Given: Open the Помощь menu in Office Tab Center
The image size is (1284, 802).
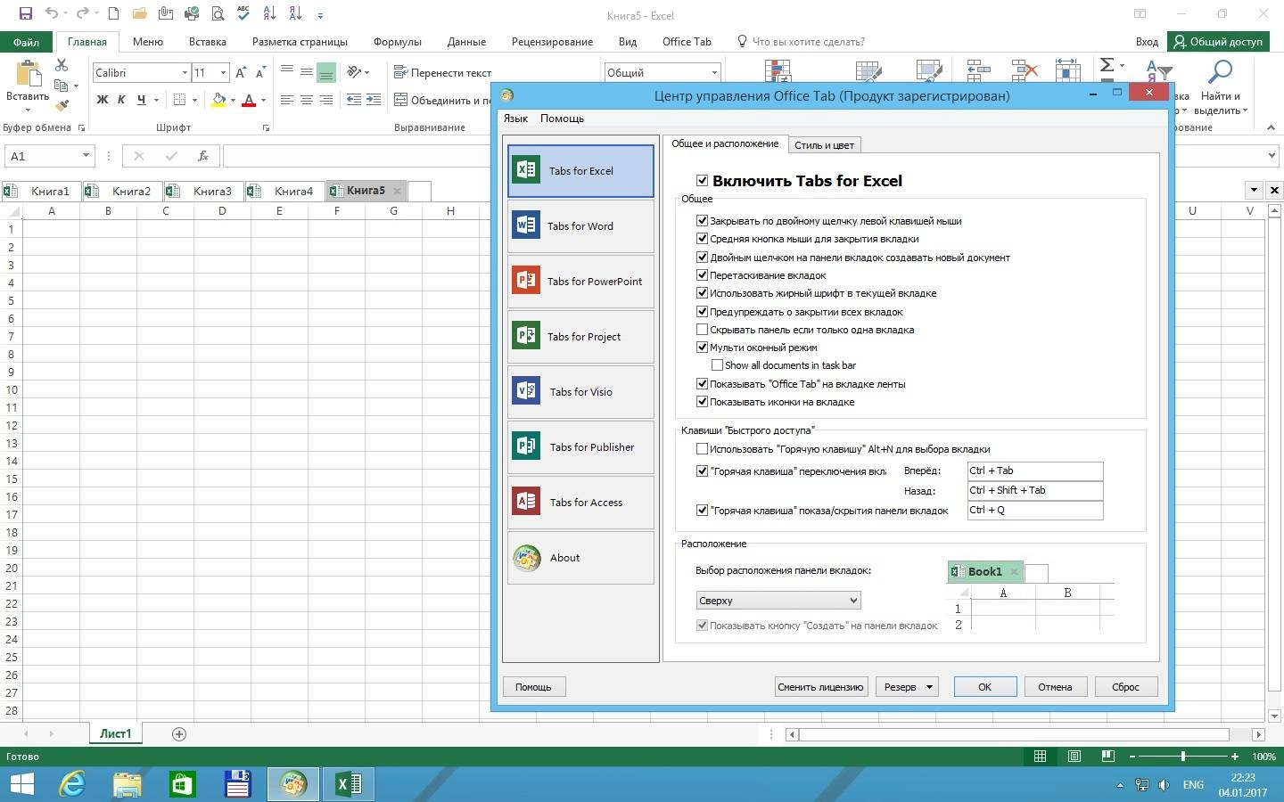Looking at the screenshot, I should [562, 119].
